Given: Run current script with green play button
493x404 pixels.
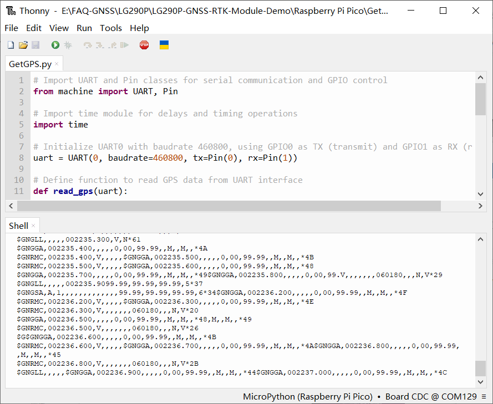Looking at the screenshot, I should click(55, 45).
